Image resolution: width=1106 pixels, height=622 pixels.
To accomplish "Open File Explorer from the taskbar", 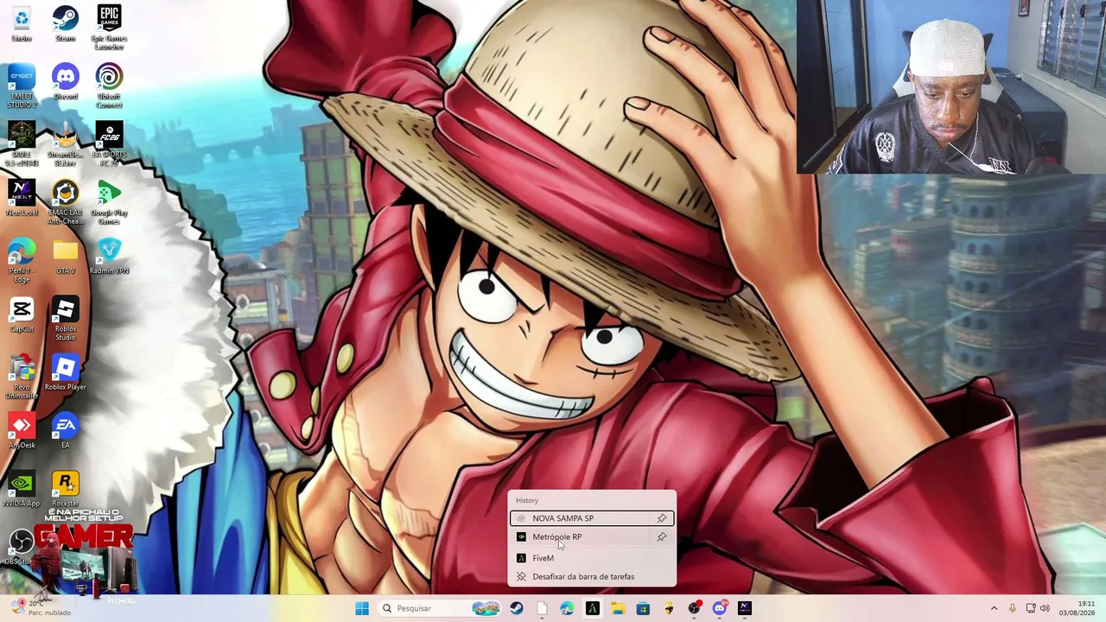I will (618, 608).
